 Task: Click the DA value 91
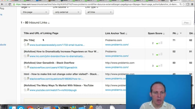click(190, 51)
